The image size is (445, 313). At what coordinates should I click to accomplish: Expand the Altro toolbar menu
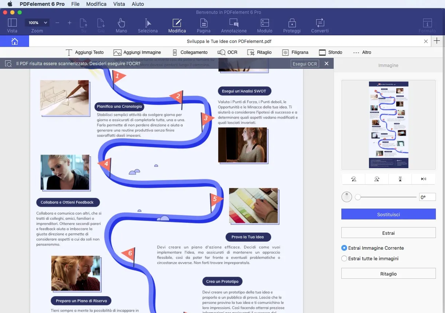coord(362,52)
